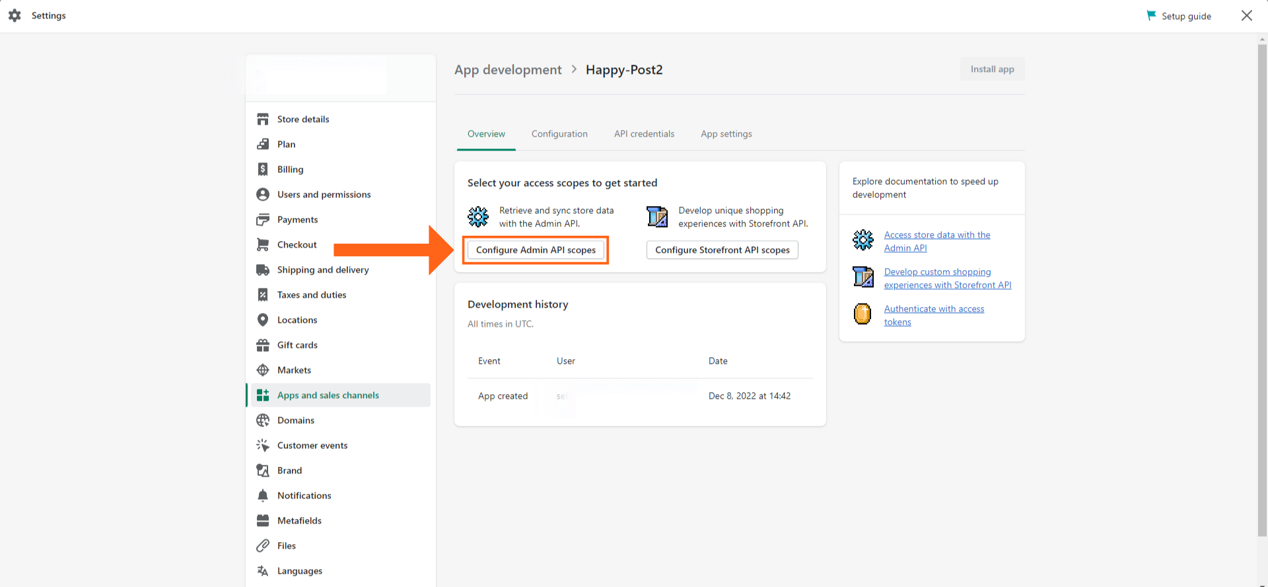Switch to the Configuration tab
The image size is (1268, 587).
[559, 134]
